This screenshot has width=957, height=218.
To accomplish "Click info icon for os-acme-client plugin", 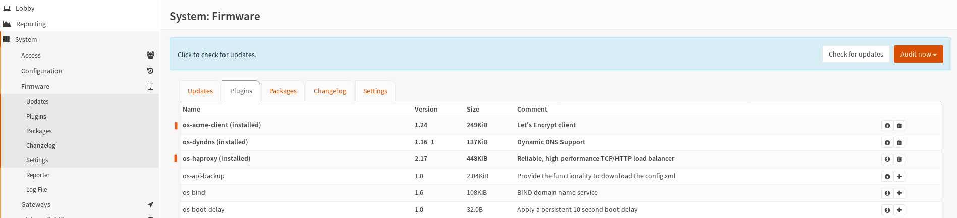I will pyautogui.click(x=887, y=126).
